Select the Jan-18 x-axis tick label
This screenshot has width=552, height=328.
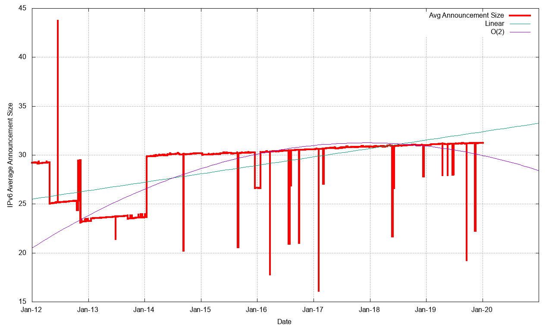[x=370, y=309]
